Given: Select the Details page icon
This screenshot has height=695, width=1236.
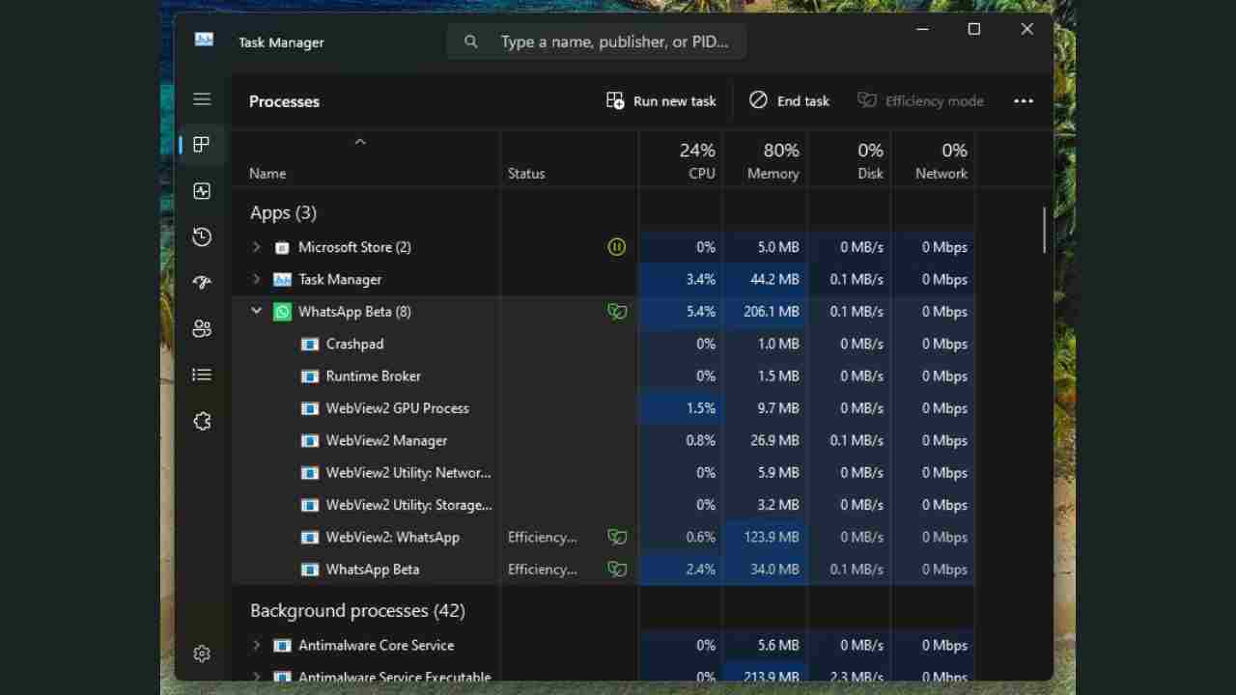Looking at the screenshot, I should click(x=202, y=375).
